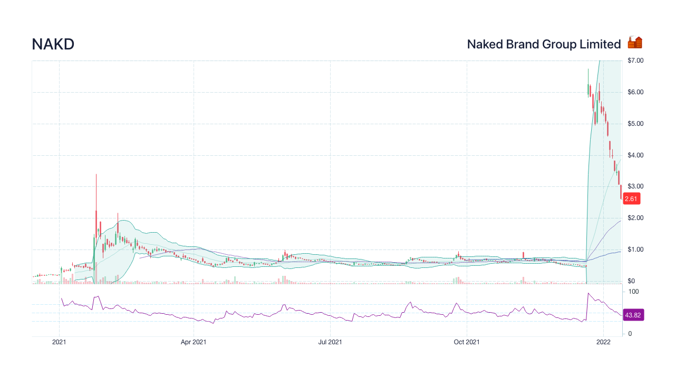
Task: Click the $1.00 price axis label
Action: coord(635,250)
